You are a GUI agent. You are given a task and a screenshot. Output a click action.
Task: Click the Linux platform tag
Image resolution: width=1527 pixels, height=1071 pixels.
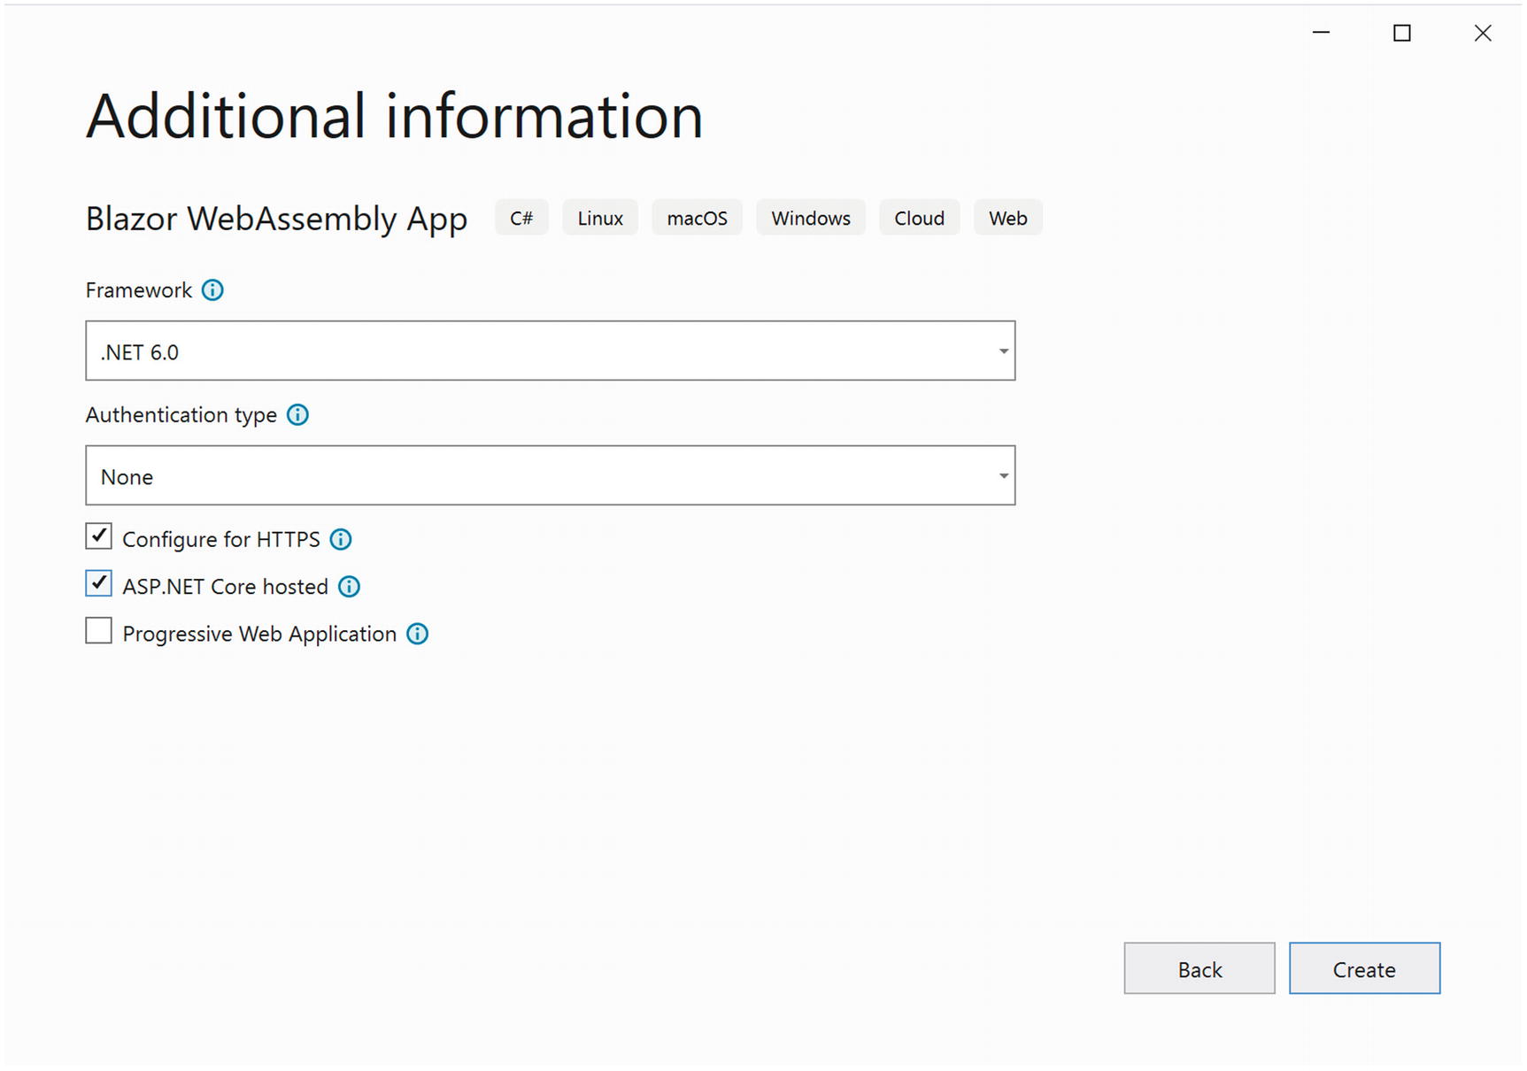click(x=600, y=219)
